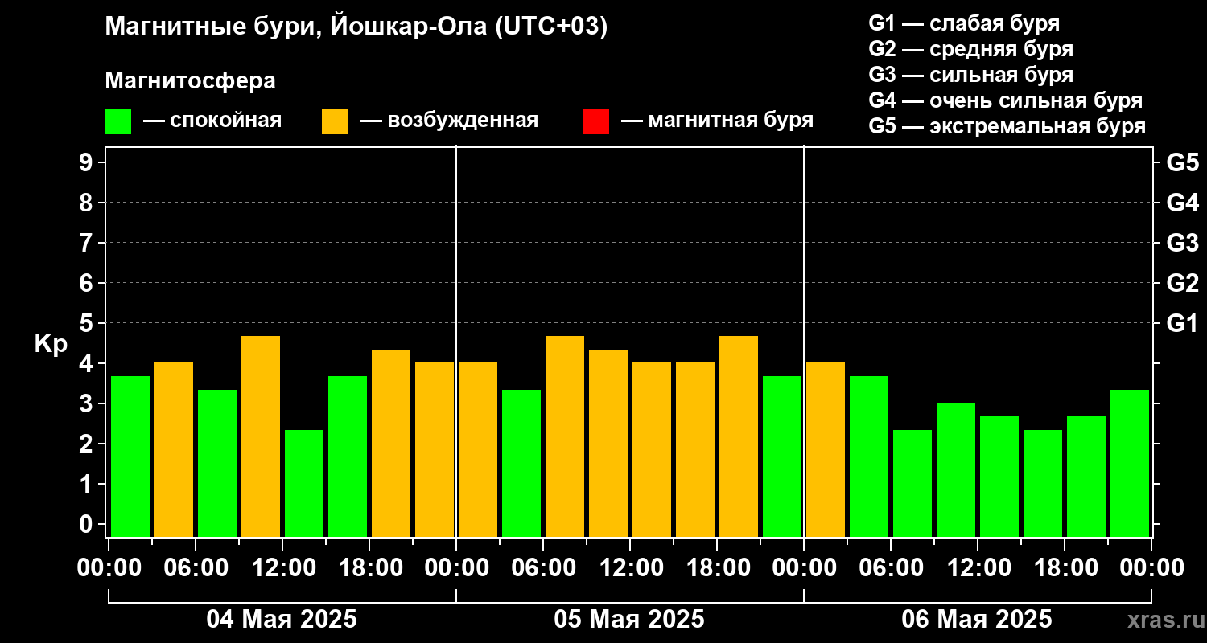Click the 'G2' label on right axis

1182,283
